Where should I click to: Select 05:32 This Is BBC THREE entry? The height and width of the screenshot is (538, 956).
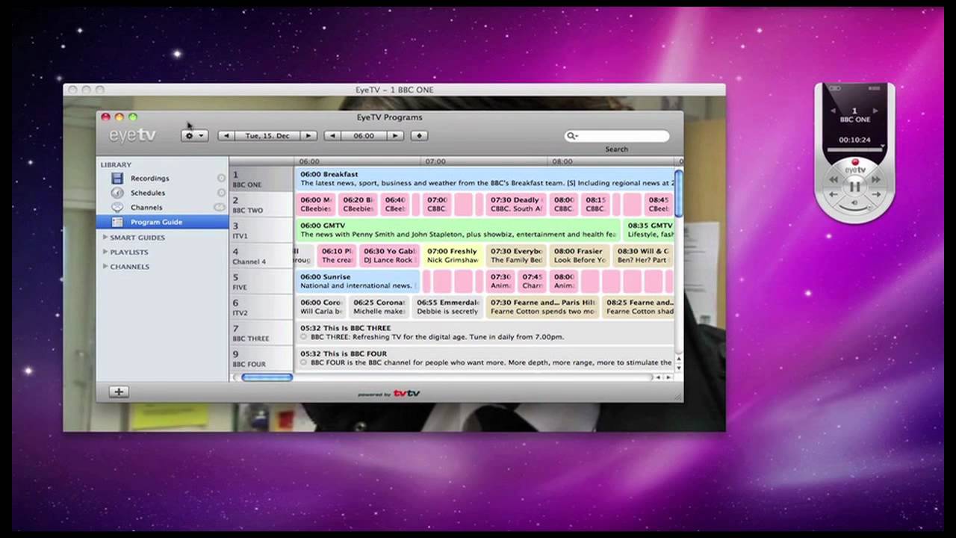click(485, 333)
